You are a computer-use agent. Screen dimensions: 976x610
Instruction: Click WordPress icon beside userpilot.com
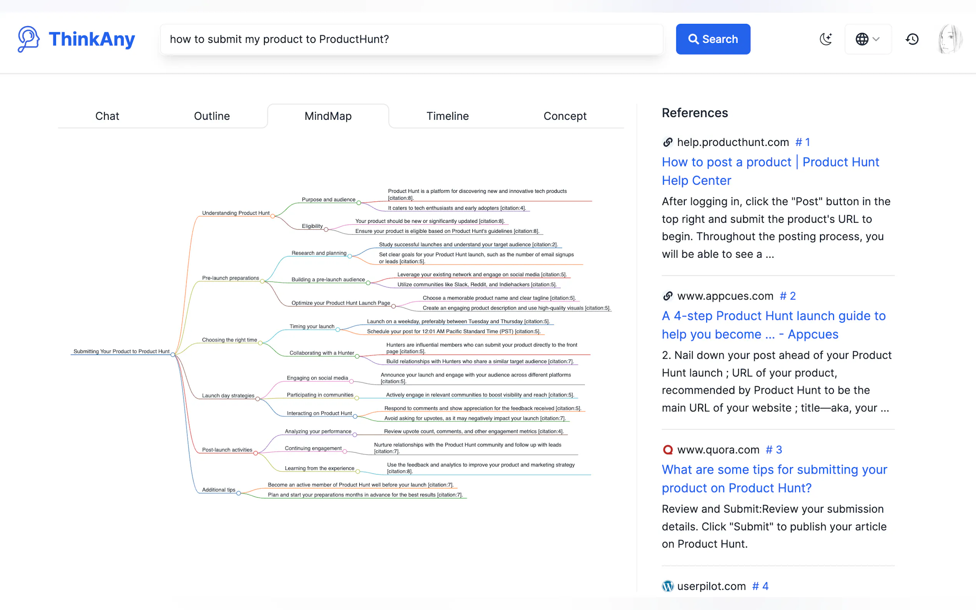[x=668, y=586]
